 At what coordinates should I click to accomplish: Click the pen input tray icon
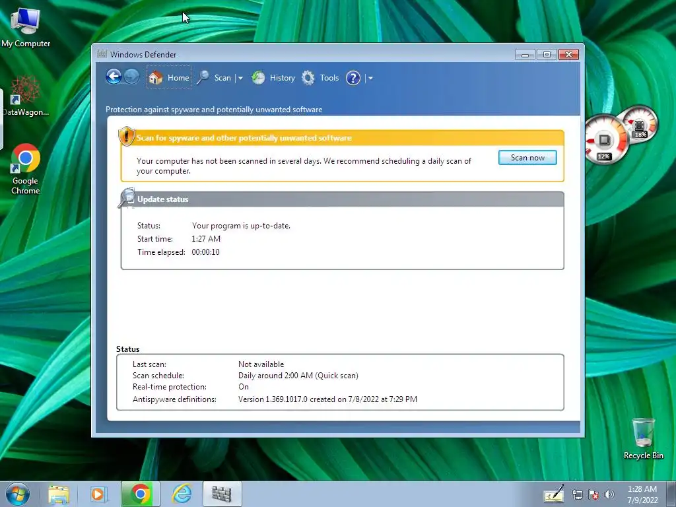554,494
